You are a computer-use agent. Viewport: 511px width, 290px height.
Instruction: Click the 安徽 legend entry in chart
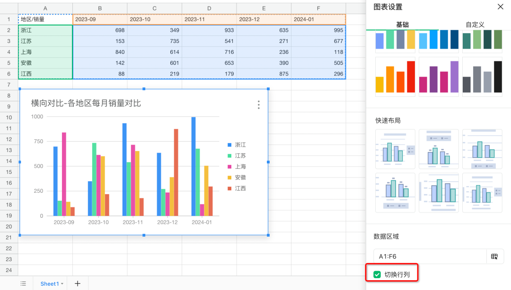237,178
